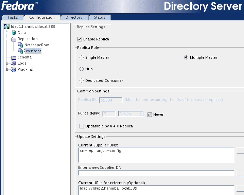Open the Replica Settings tab
The height and width of the screenshot is (195, 244).
pos(91,27)
